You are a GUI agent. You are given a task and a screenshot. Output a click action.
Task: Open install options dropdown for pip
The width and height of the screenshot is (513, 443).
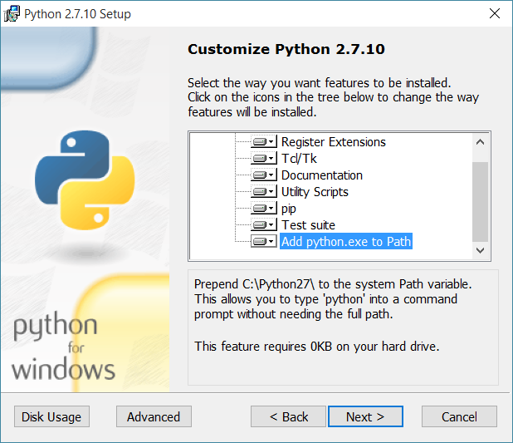tap(264, 209)
